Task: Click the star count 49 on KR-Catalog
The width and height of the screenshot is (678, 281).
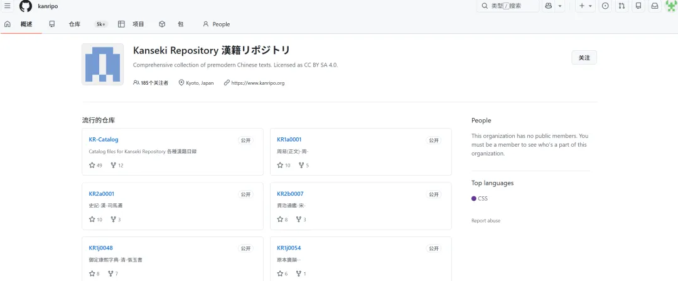Action: click(x=95, y=165)
